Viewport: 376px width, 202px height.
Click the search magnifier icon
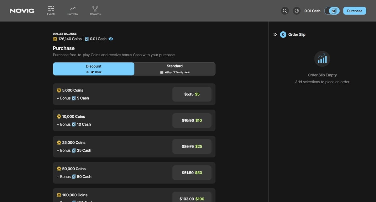tap(285, 11)
